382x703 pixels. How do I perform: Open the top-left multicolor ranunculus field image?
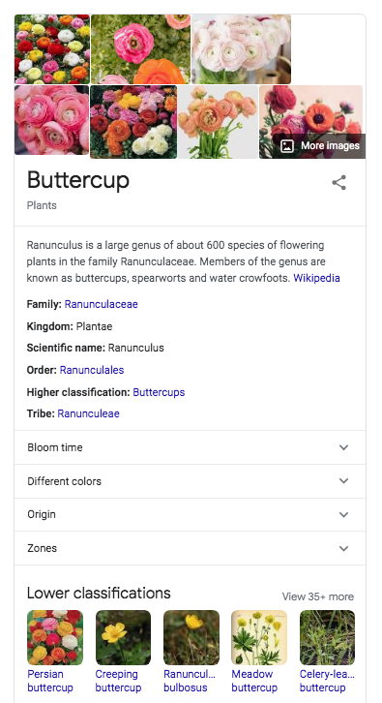(52, 49)
